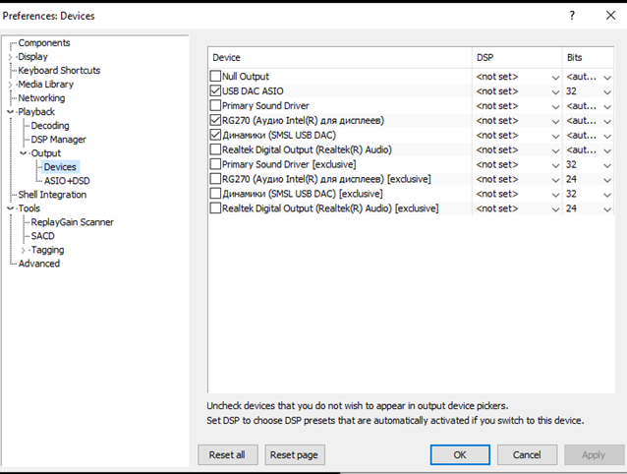Select ASIO+DSD in the tree
Screen dimensions: 627x474
67,181
